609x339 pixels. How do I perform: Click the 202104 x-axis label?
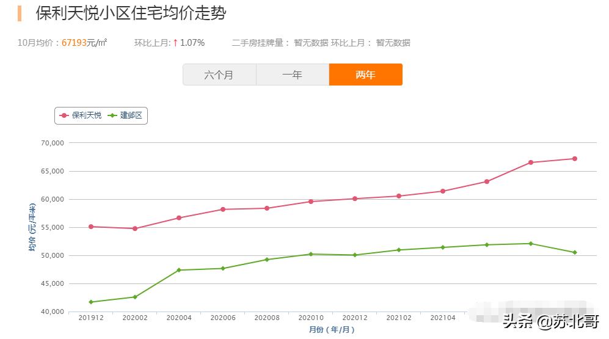[x=443, y=318]
